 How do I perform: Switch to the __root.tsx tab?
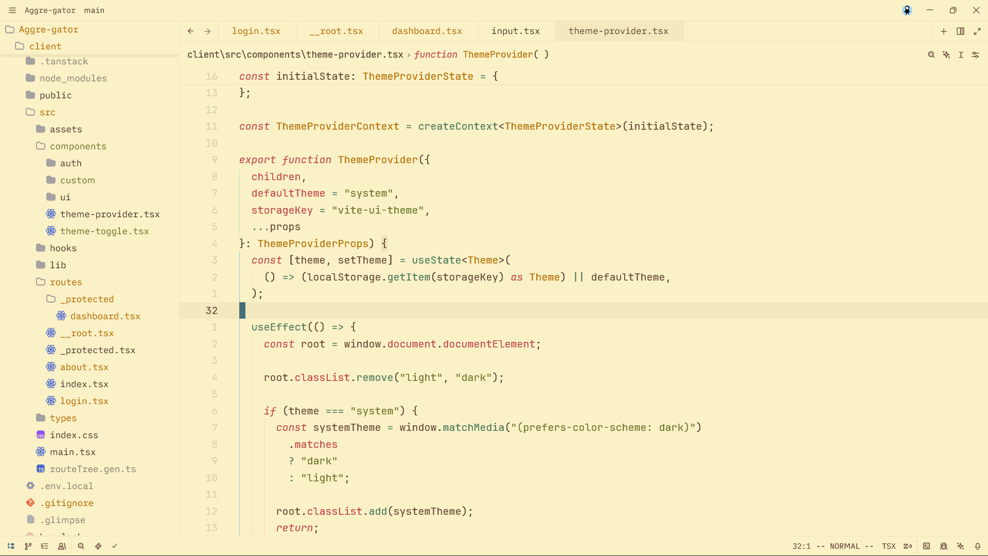point(337,31)
